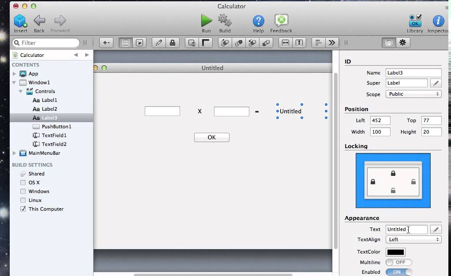Collapse the Window1 tree item

point(14,82)
